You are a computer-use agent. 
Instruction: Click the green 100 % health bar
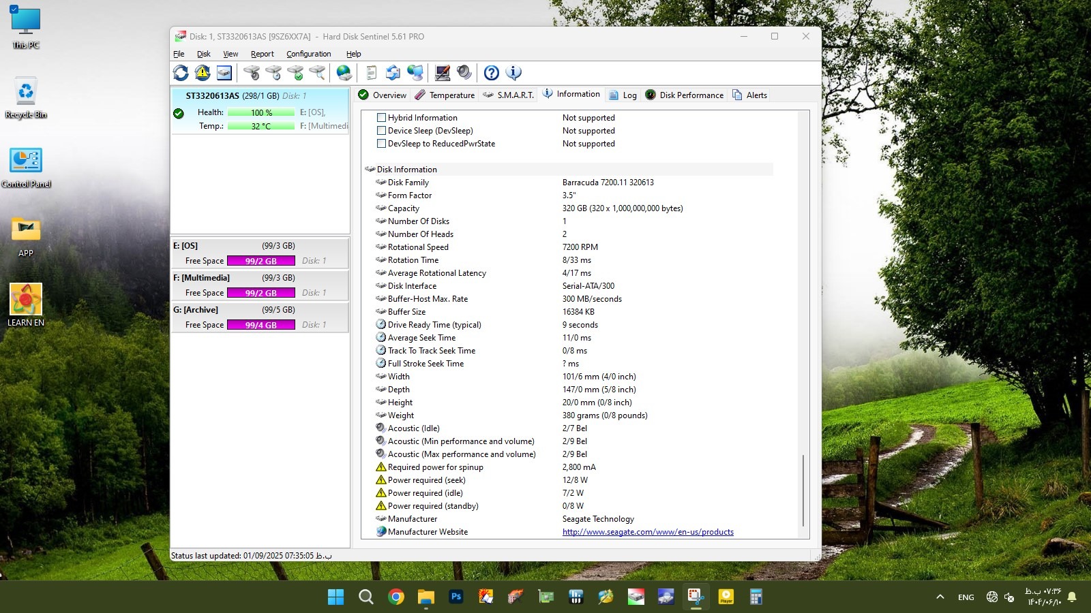click(261, 112)
